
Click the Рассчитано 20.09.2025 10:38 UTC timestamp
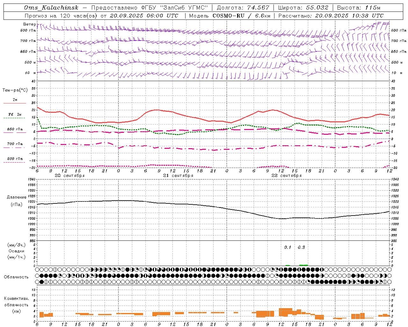coord(331,16)
